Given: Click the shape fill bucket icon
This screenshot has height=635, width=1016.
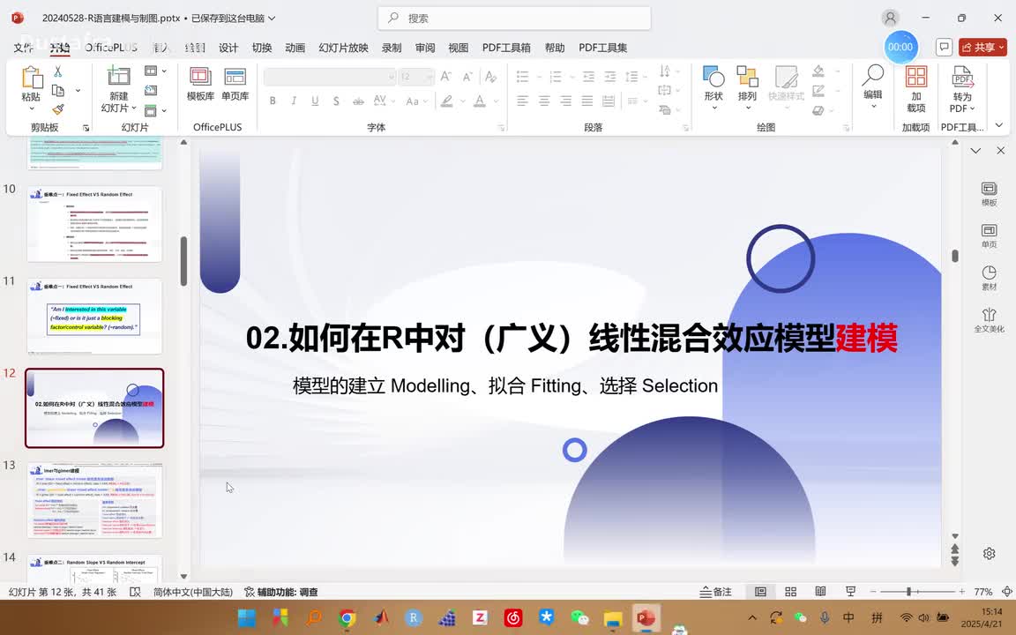Looking at the screenshot, I should pyautogui.click(x=818, y=71).
